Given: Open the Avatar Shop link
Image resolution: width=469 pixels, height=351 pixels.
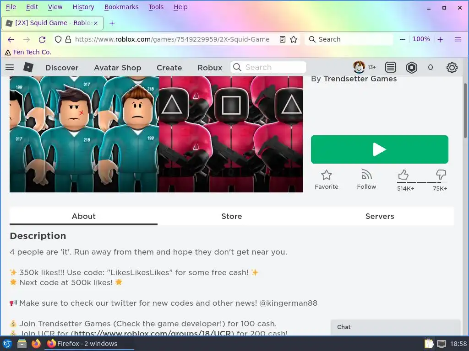Looking at the screenshot, I should 118,68.
